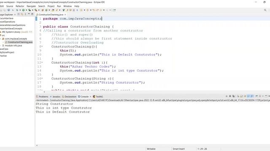
Task: Click the Open Perspective icon in the toolbar
Action: pos(114,10)
